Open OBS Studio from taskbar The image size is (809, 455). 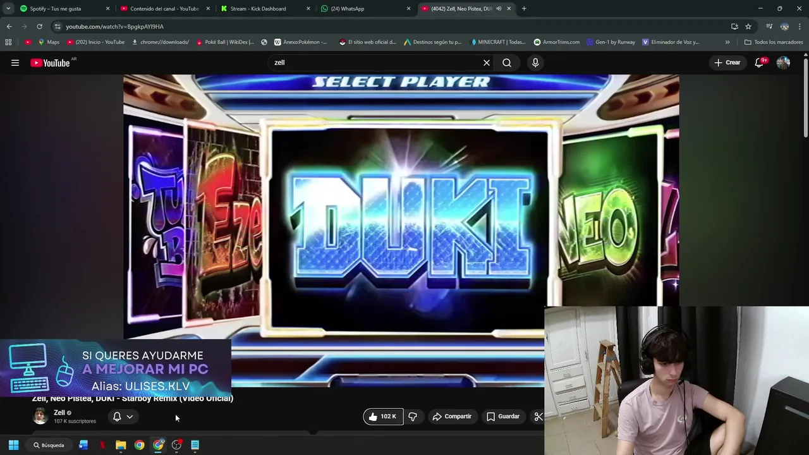[x=176, y=445]
